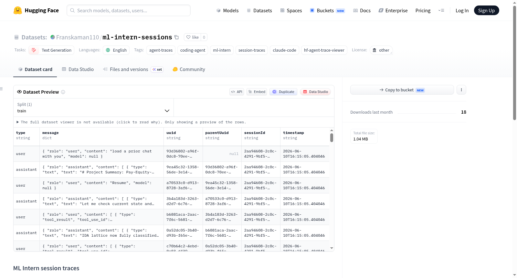
Task: Open Enterprise from the top navigation
Action: click(393, 10)
